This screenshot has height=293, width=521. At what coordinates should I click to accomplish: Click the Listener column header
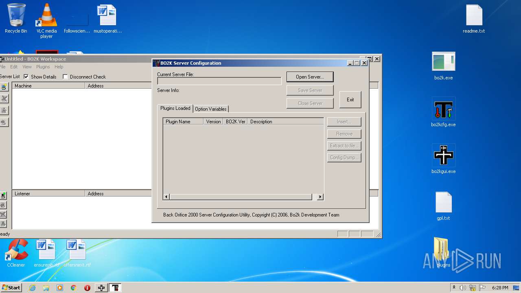(48, 193)
